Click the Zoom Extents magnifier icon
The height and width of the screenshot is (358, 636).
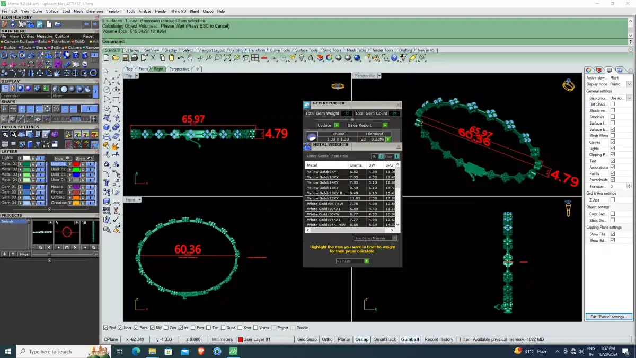(x=227, y=58)
